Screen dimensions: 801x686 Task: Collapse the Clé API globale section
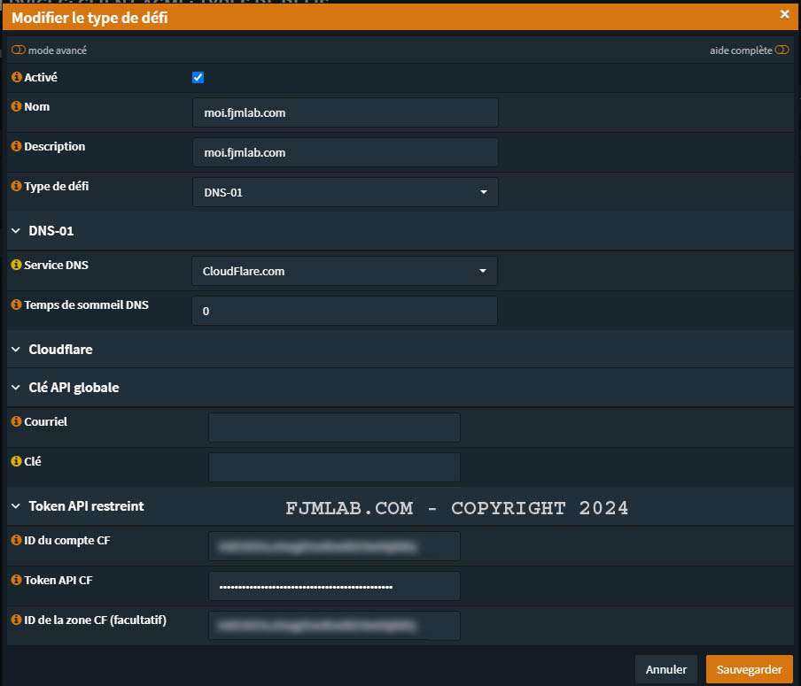16,388
